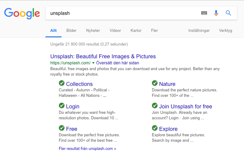Open the Collections sitelink

pyautogui.click(x=79, y=84)
